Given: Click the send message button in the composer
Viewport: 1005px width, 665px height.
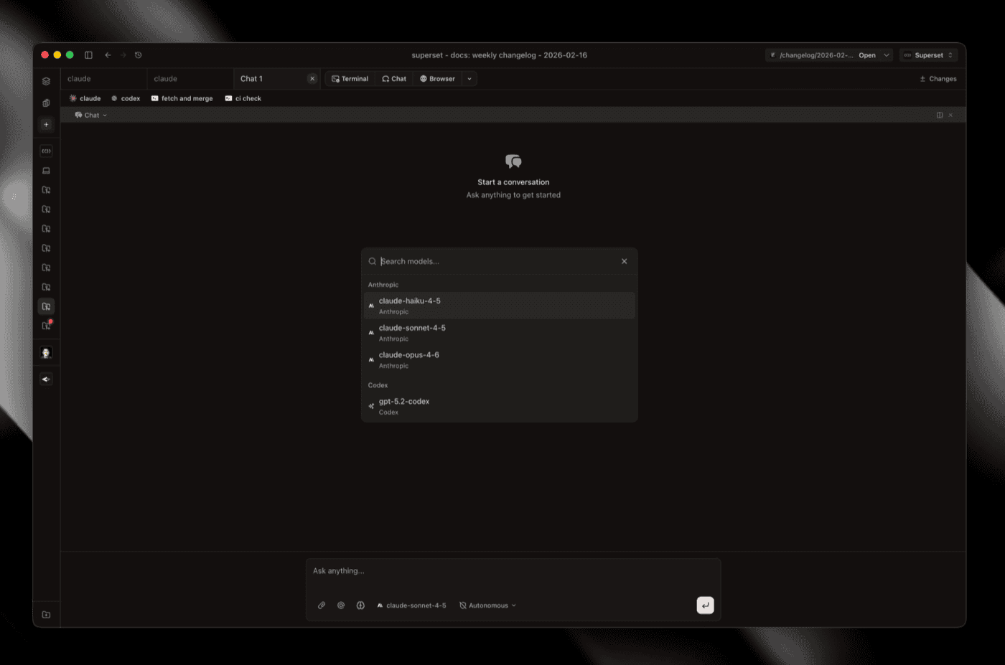Looking at the screenshot, I should [705, 605].
